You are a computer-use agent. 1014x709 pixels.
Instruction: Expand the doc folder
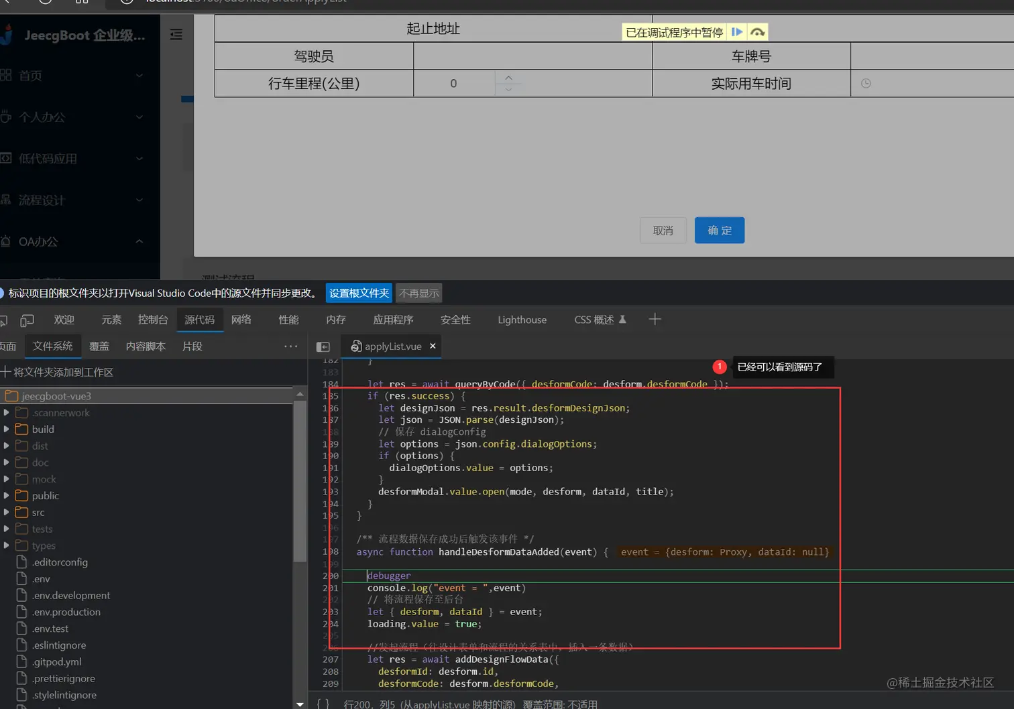coord(7,462)
